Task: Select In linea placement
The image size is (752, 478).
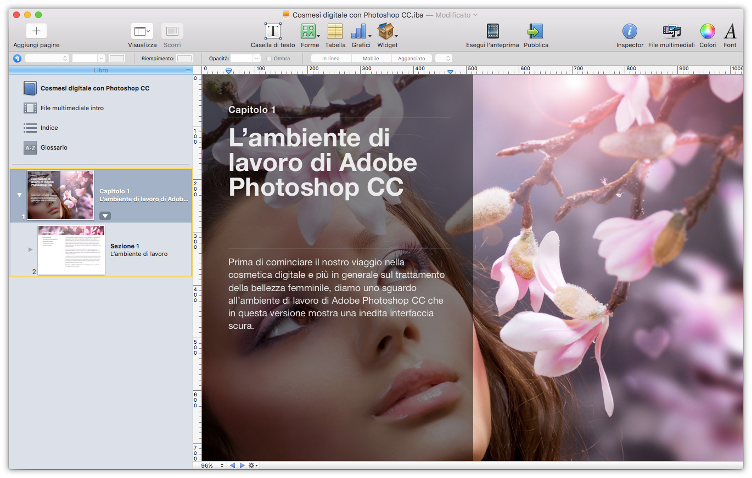Action: point(330,58)
